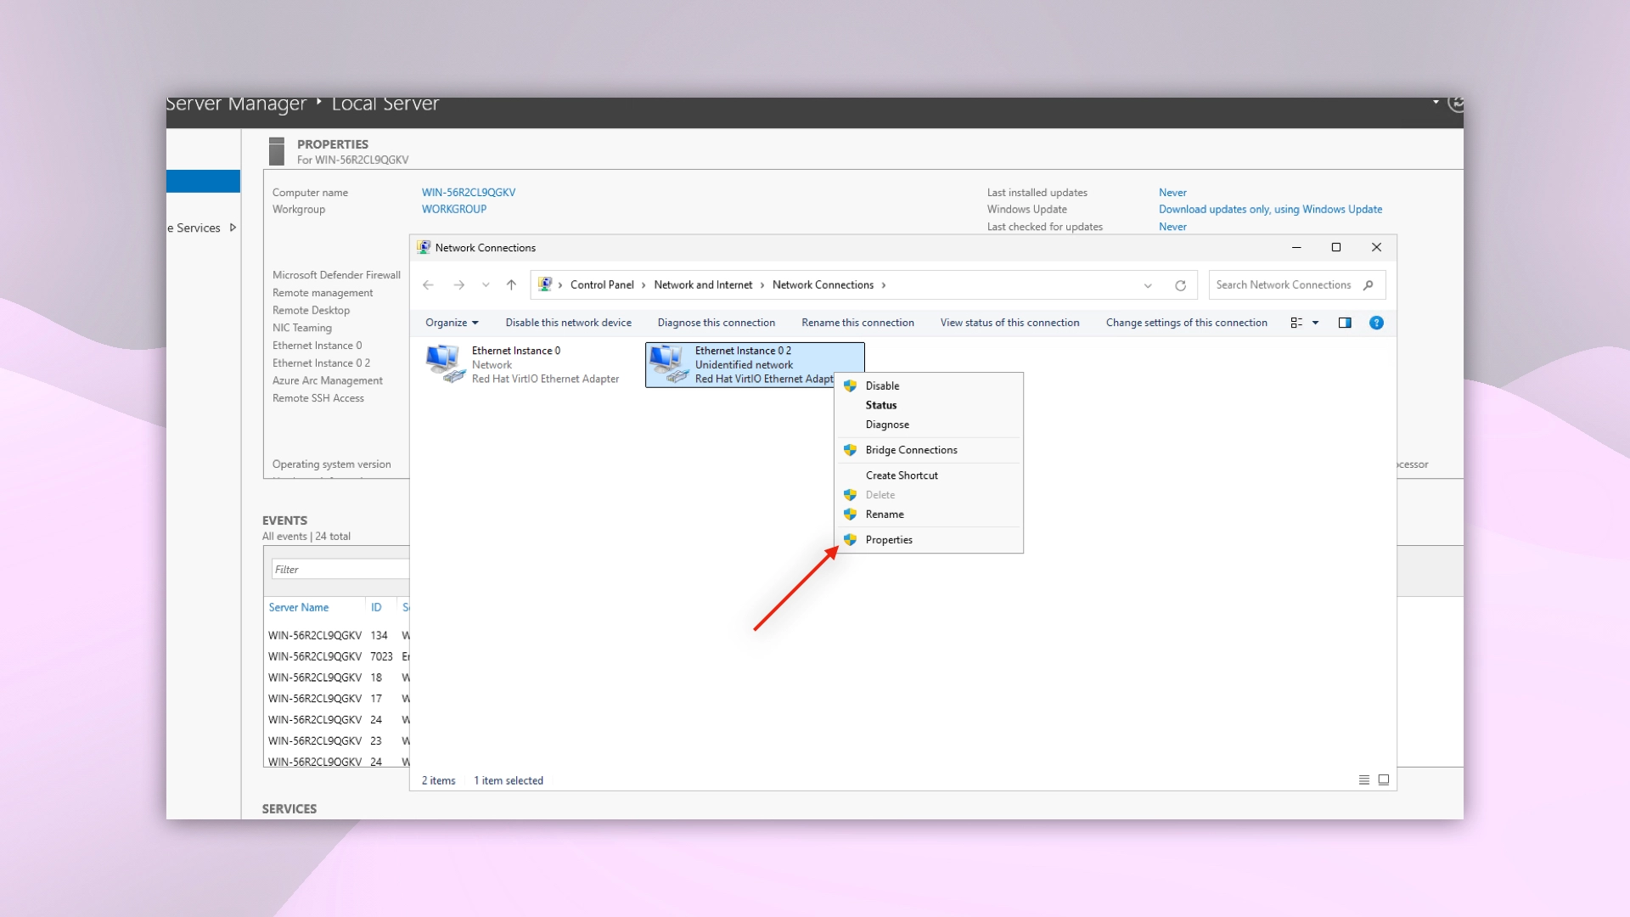Select the Ethernet Instance 0 adapter icon
Viewport: 1630px width, 917px height.
[444, 362]
